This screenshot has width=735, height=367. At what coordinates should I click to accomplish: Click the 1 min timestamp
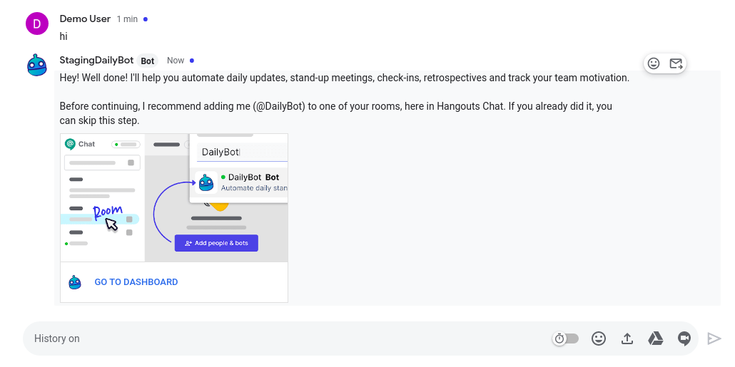coord(127,19)
